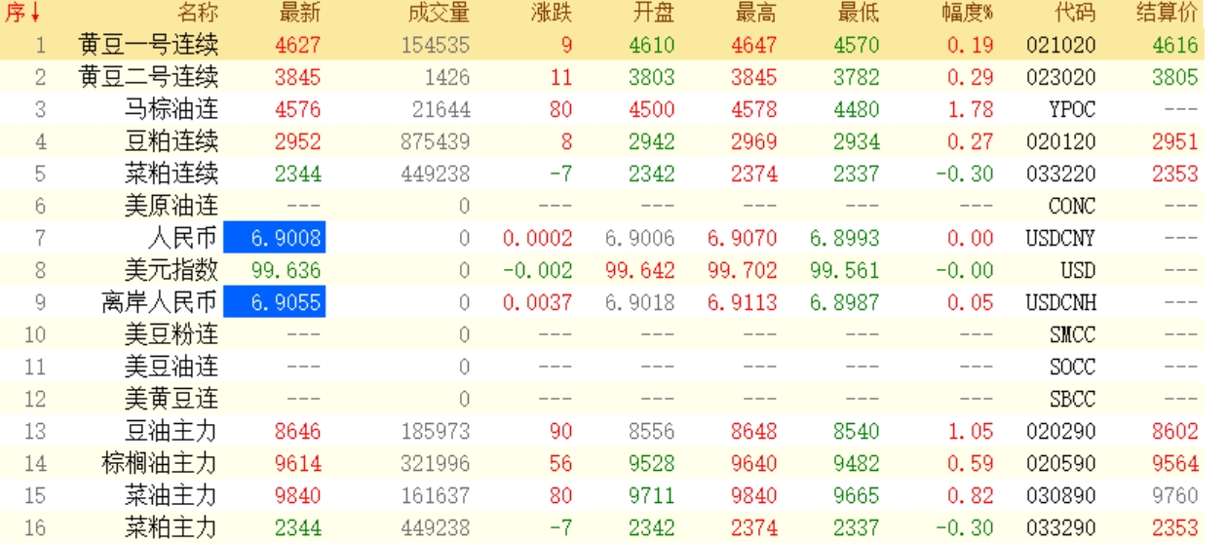Click the 美原油连 row name
1226x545 pixels.
(172, 206)
